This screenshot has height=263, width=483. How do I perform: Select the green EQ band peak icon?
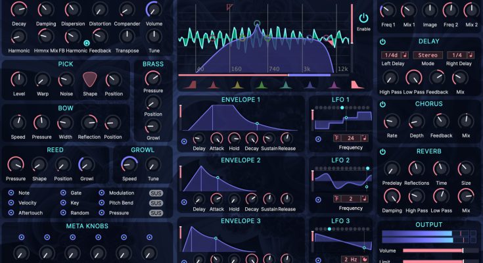coord(261,84)
